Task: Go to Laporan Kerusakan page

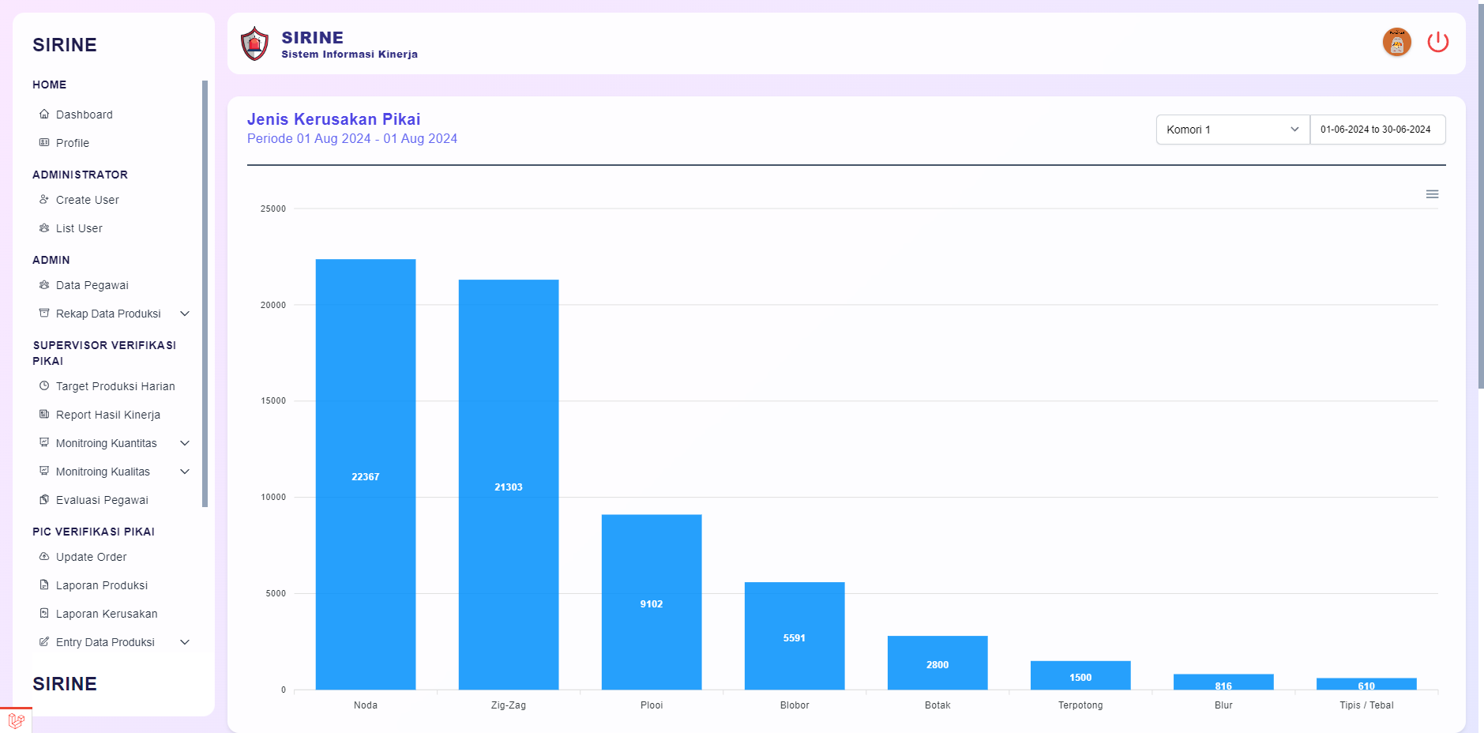Action: [x=107, y=614]
